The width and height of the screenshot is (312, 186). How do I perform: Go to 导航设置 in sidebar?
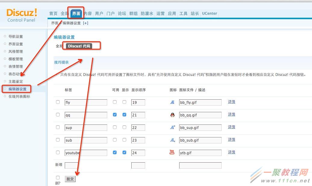click(x=16, y=37)
